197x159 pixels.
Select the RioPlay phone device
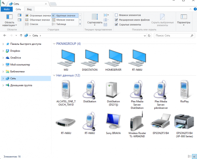[185, 92]
